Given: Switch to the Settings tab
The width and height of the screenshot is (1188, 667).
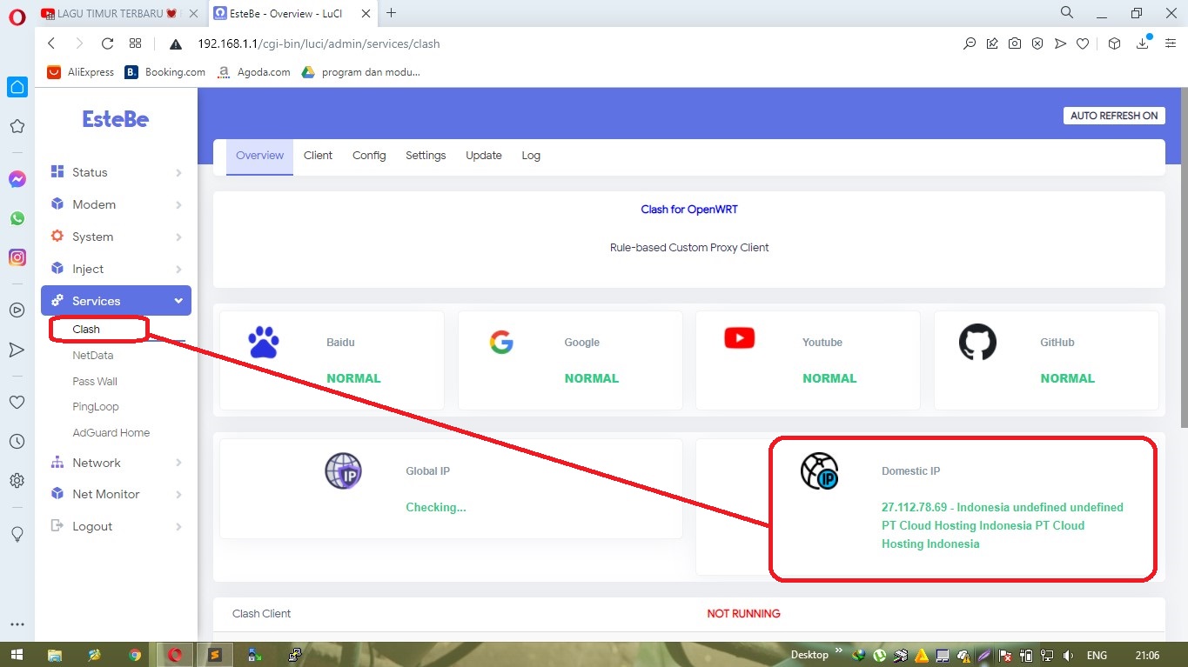Looking at the screenshot, I should 426,156.
